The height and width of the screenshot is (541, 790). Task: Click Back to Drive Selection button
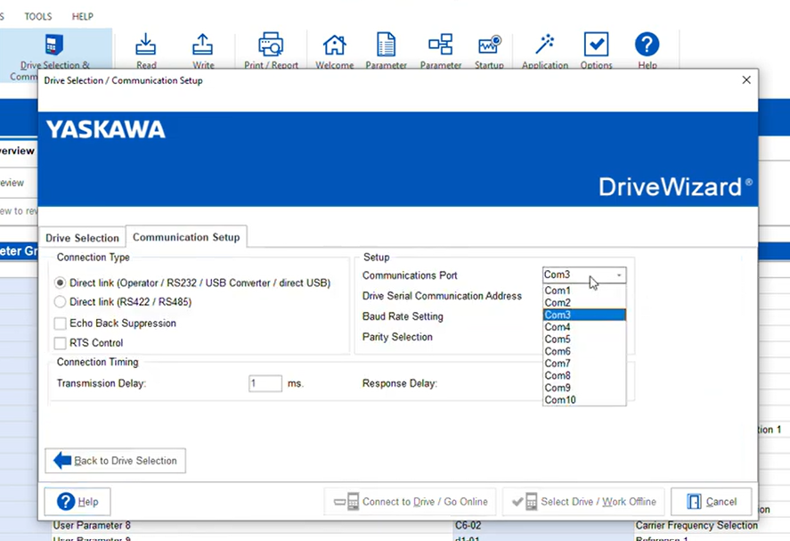116,461
